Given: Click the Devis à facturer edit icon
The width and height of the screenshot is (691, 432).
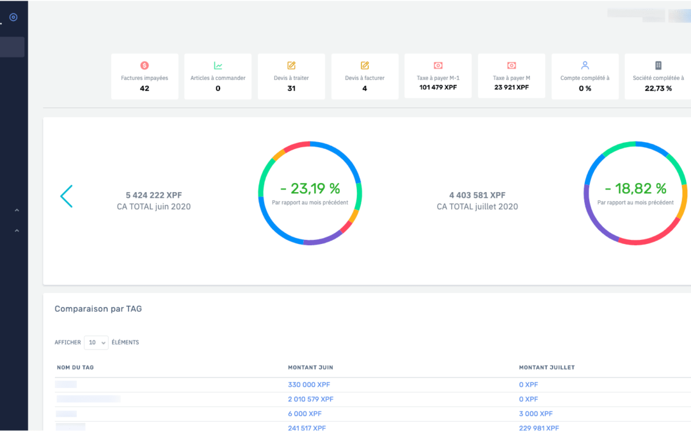Looking at the screenshot, I should 365,65.
